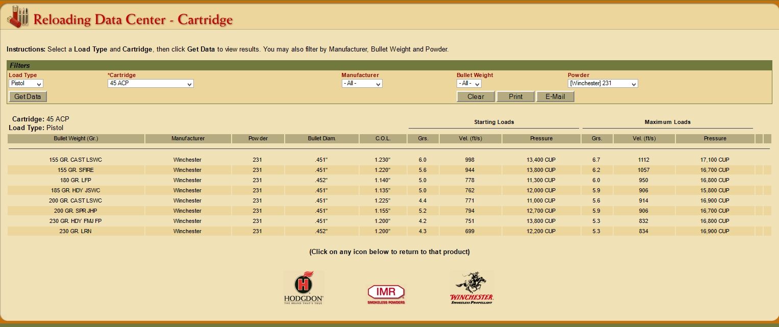This screenshot has width=779, height=327.
Task: Click the IMR Smokeless Powders logo
Action: click(x=386, y=293)
